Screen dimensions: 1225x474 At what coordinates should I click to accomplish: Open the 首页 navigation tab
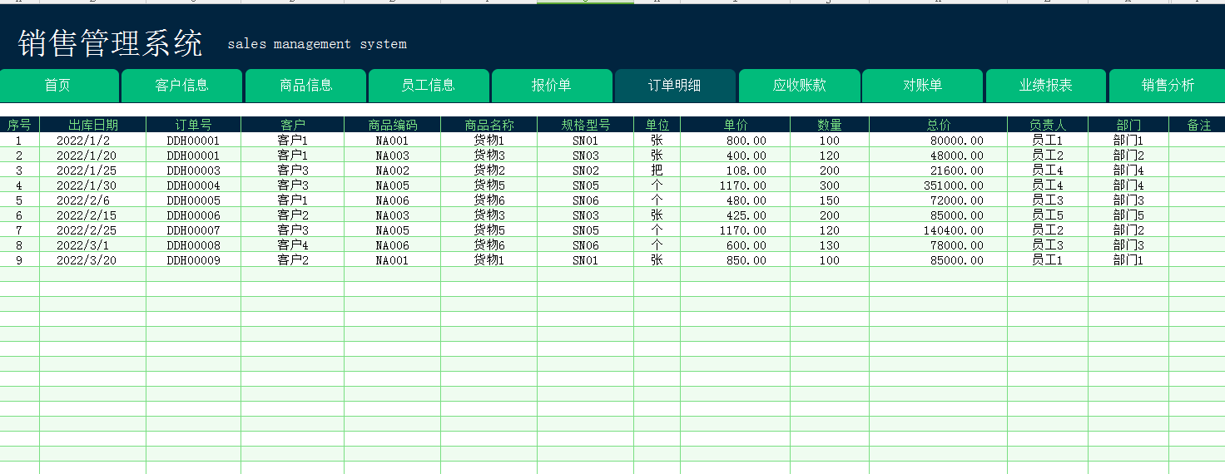click(x=57, y=86)
